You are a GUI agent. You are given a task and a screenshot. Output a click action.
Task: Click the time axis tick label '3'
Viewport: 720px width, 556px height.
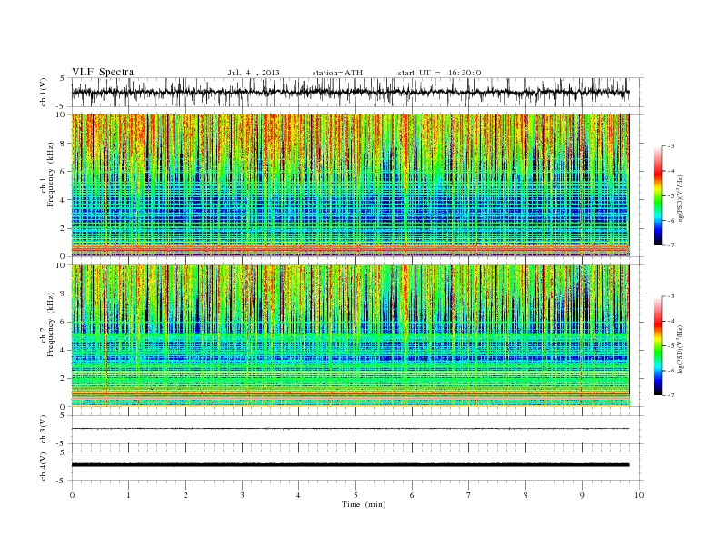242,495
